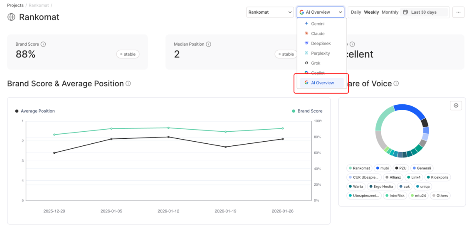Click the 2026-01-12 Brand Score data point
This screenshot has height=231, width=474.
[168, 128]
